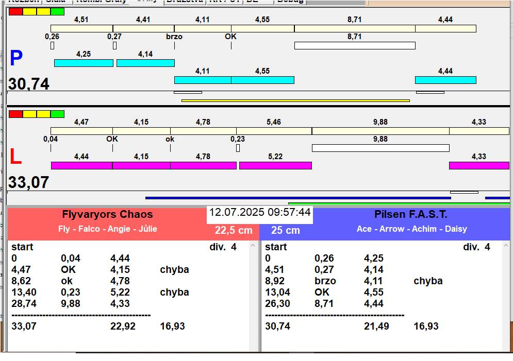Click the 21,49 total in the Pilsen results
Viewport: 513px width, 361px height.
tap(376, 326)
